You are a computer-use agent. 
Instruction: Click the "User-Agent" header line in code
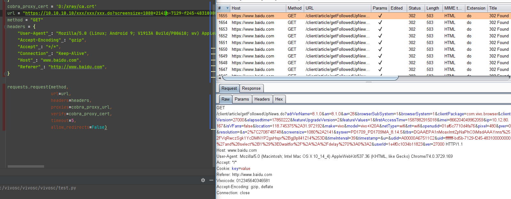[116, 33]
